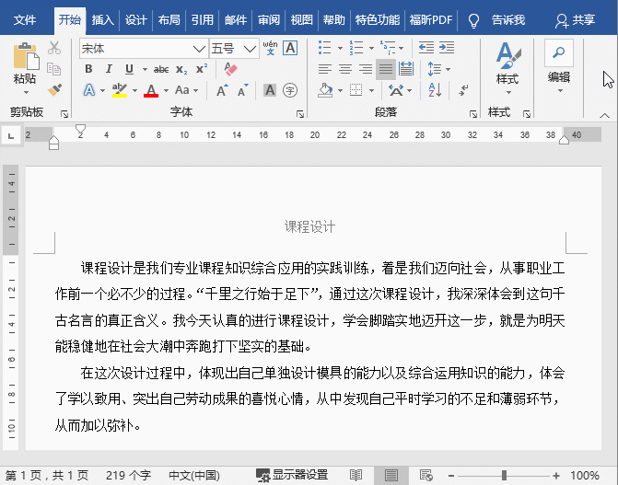Click the Share (共享) person icon

coord(561,20)
